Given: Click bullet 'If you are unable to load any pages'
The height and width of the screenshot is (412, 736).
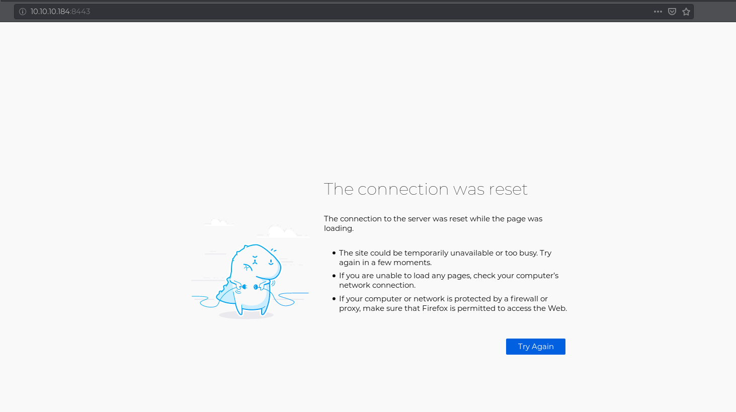Looking at the screenshot, I should [x=449, y=280].
